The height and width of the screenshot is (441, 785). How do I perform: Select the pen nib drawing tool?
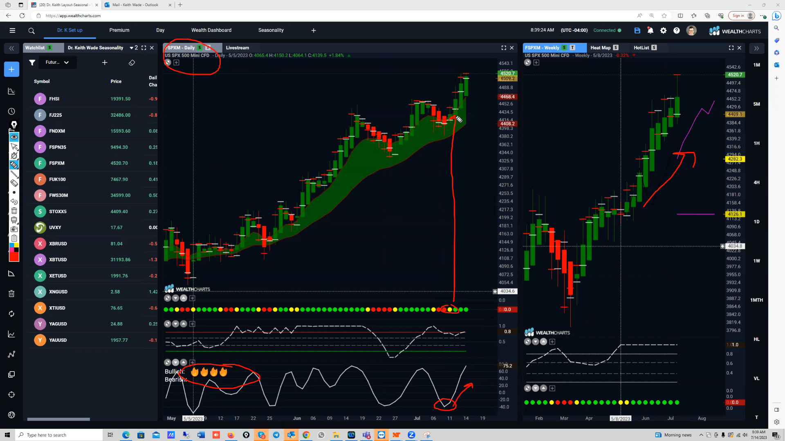[14, 125]
